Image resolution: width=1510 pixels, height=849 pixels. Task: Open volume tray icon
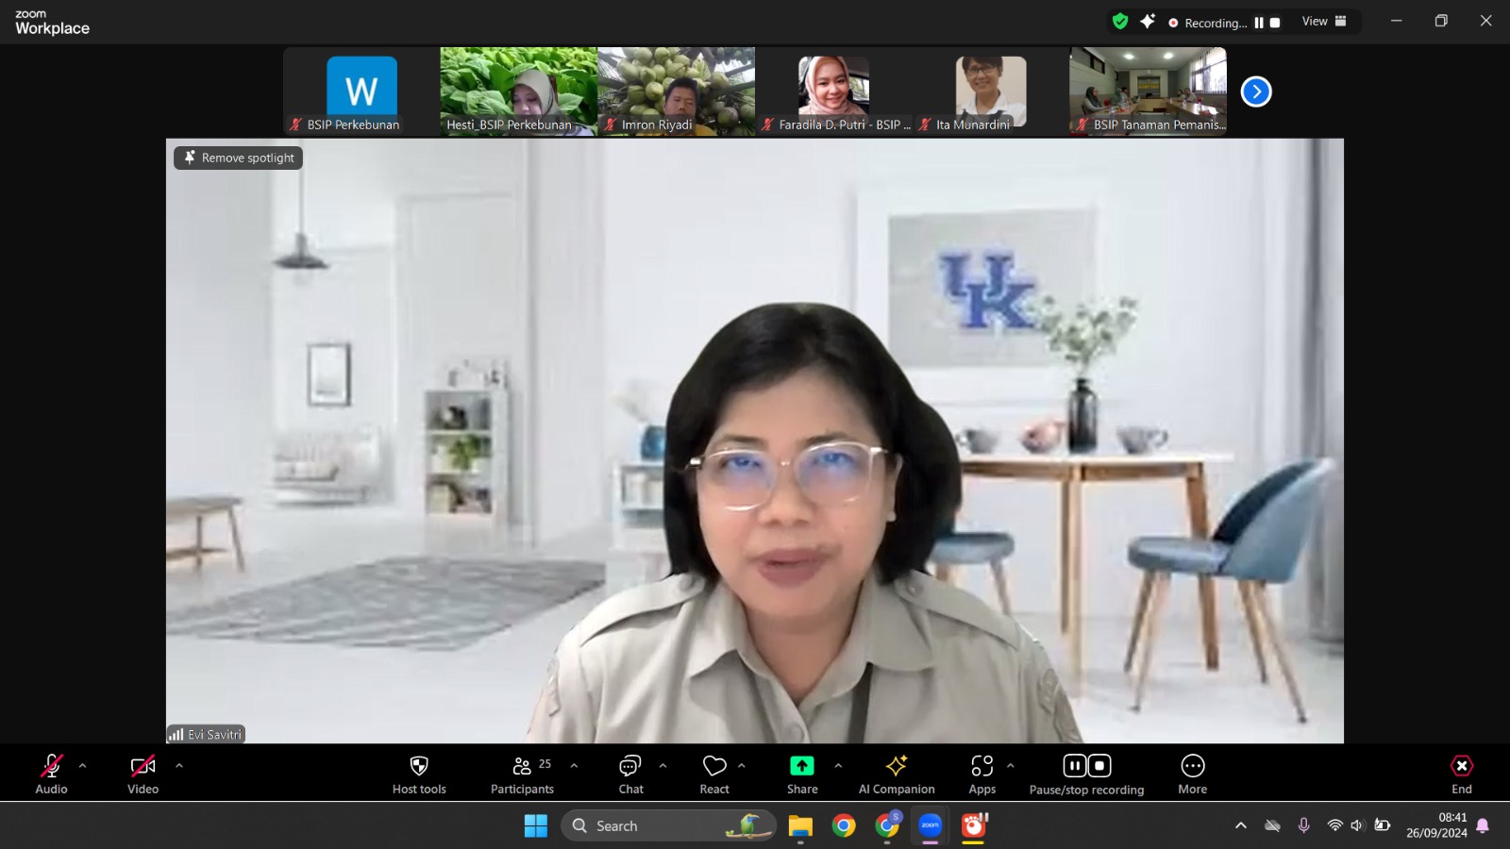[1357, 825]
